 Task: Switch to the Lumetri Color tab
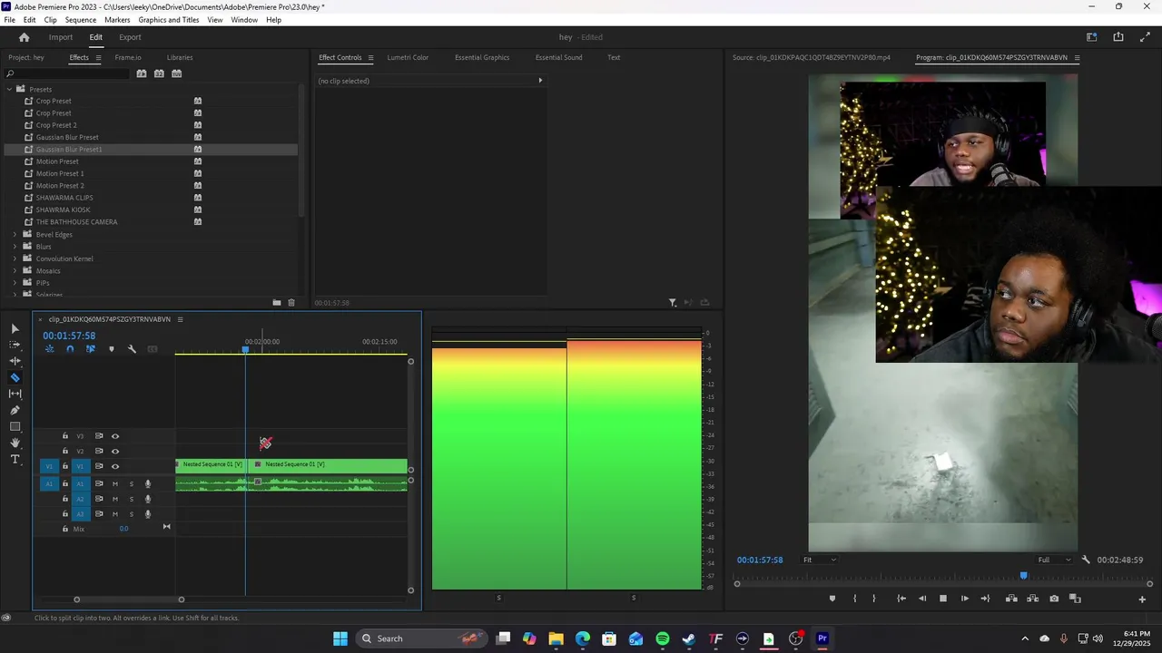pyautogui.click(x=408, y=57)
